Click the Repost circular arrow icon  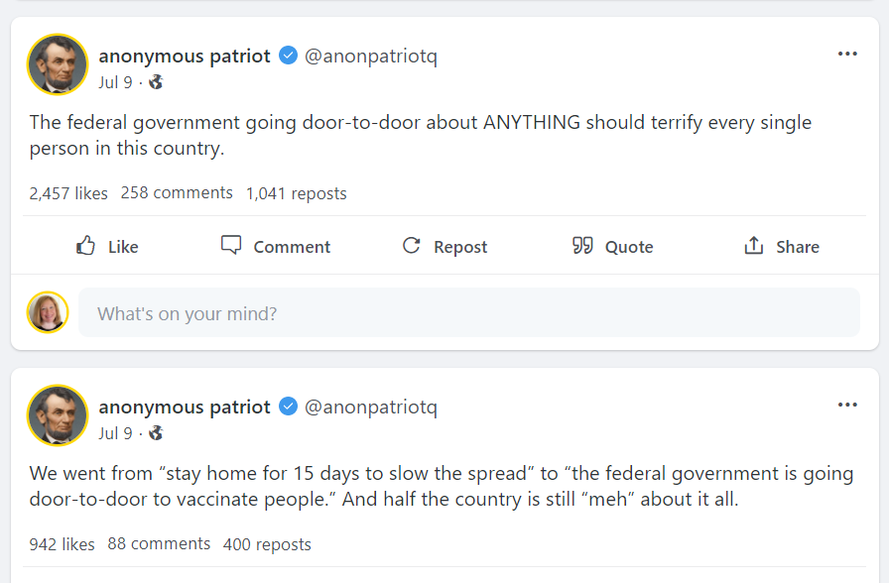click(x=411, y=246)
